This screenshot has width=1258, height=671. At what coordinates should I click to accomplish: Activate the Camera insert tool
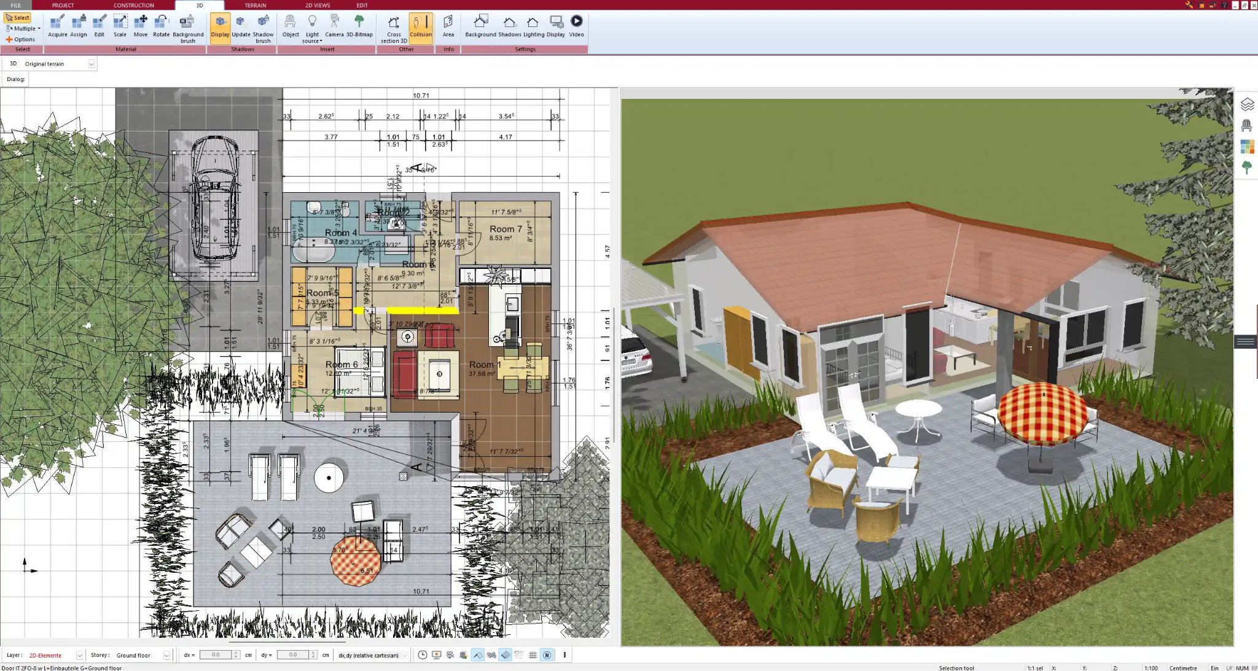[335, 25]
